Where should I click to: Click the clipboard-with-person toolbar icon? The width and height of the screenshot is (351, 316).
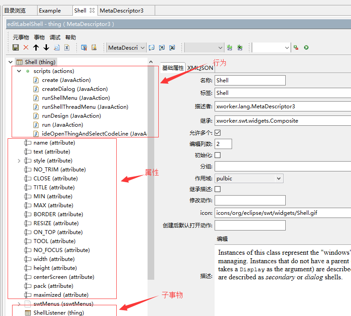click(94, 47)
